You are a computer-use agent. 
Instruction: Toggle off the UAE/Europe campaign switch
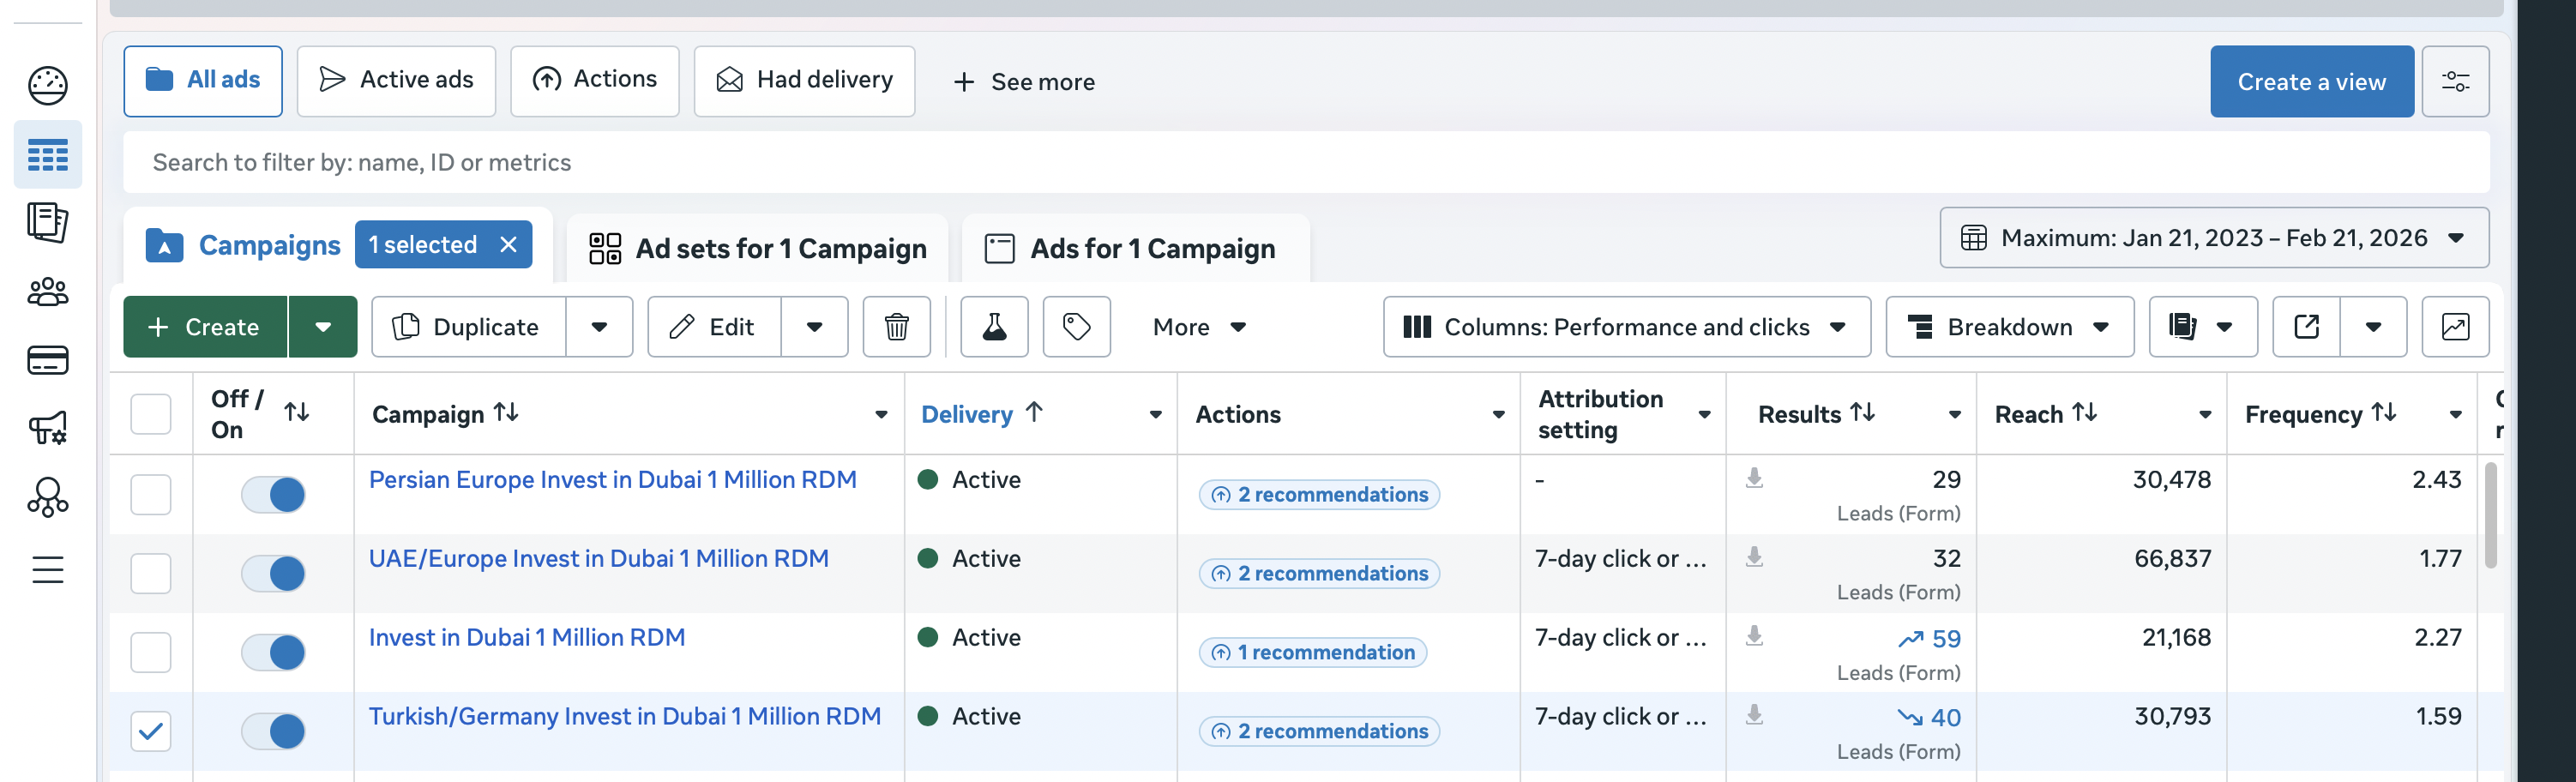(x=273, y=573)
